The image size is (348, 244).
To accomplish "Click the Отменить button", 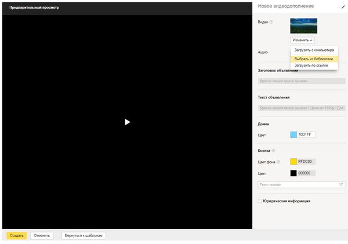I will (x=42, y=235).
